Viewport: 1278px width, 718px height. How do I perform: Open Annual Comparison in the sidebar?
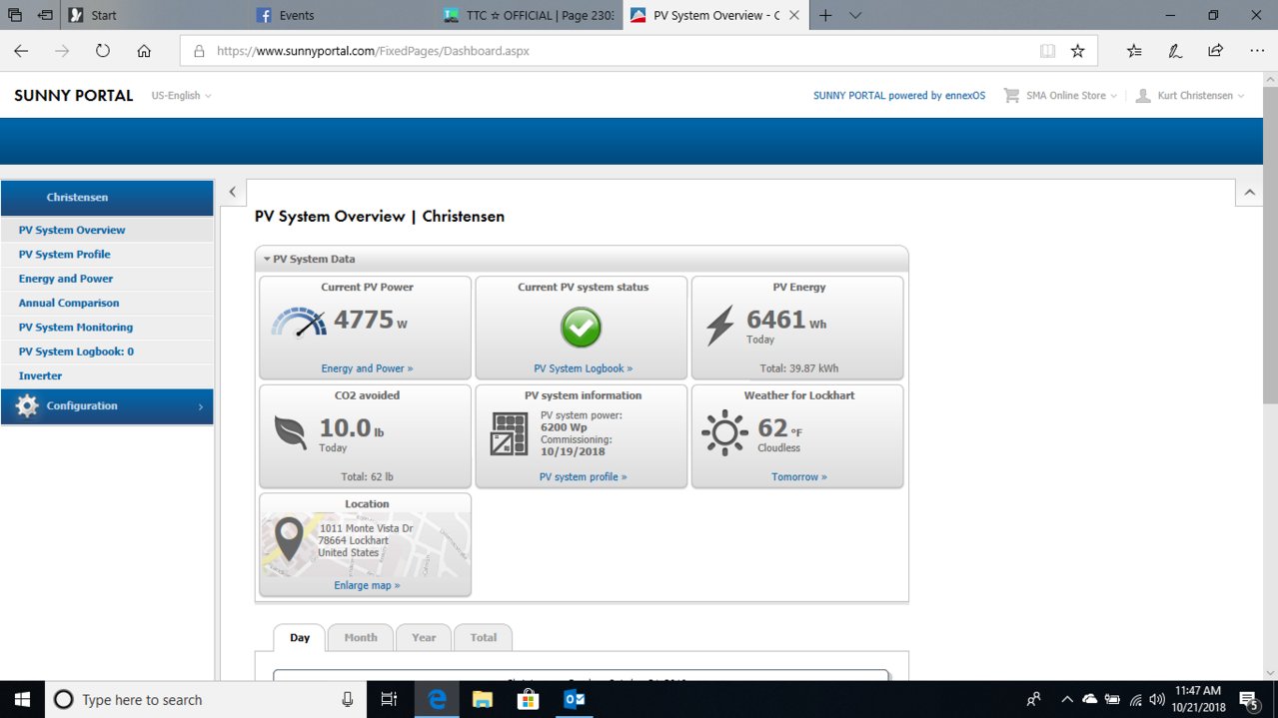(69, 303)
